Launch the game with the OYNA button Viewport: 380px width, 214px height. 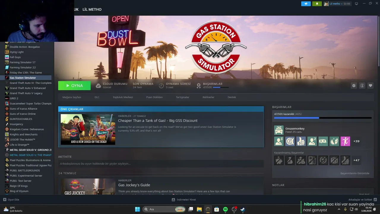(x=75, y=86)
